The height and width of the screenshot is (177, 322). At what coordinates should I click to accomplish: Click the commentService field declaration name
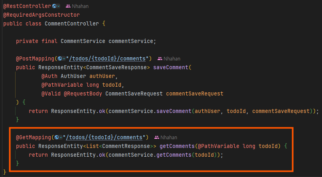tap(131, 41)
